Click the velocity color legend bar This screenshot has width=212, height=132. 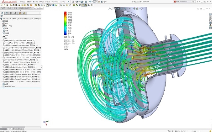(x=65, y=23)
